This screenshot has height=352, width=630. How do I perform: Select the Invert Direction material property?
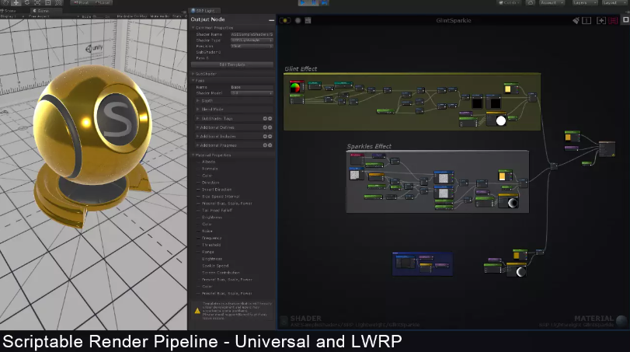point(217,190)
